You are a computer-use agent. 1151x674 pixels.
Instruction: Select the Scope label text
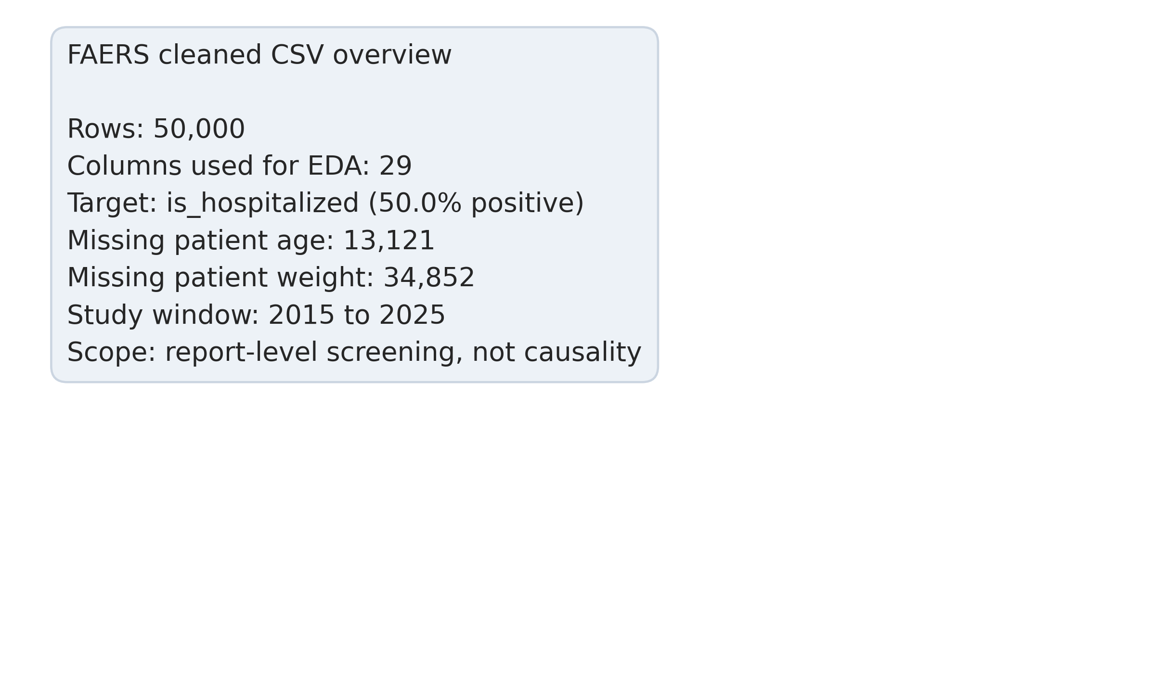pyautogui.click(x=111, y=353)
